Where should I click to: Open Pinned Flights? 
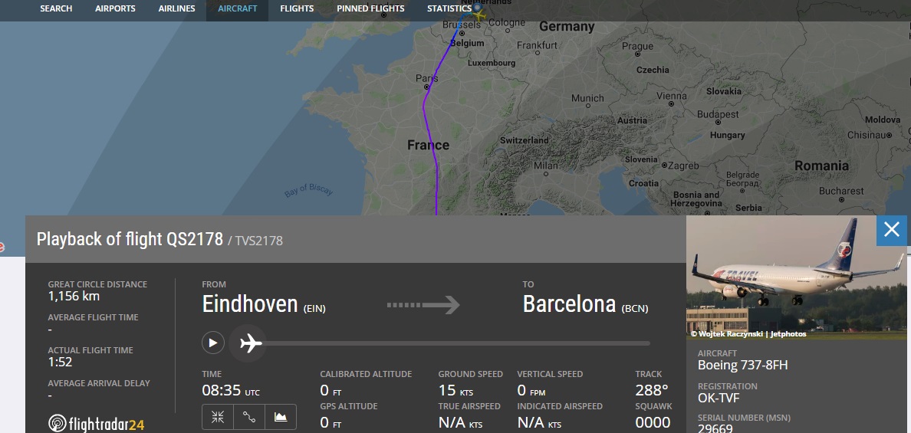(x=370, y=8)
